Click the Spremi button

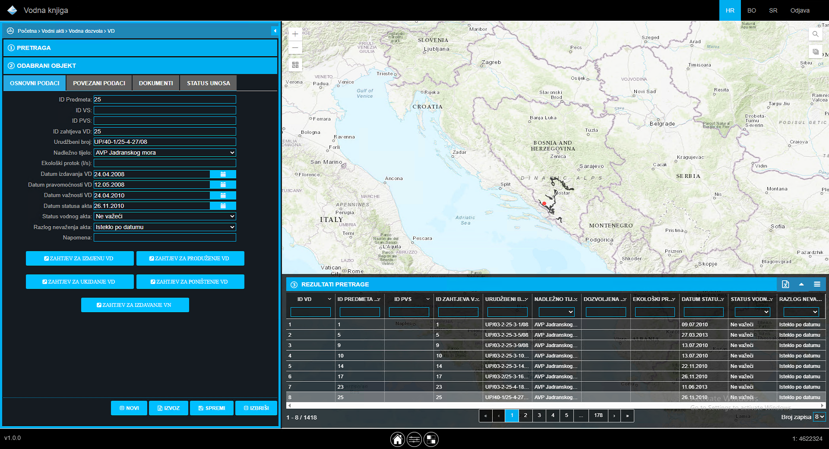[x=212, y=408]
